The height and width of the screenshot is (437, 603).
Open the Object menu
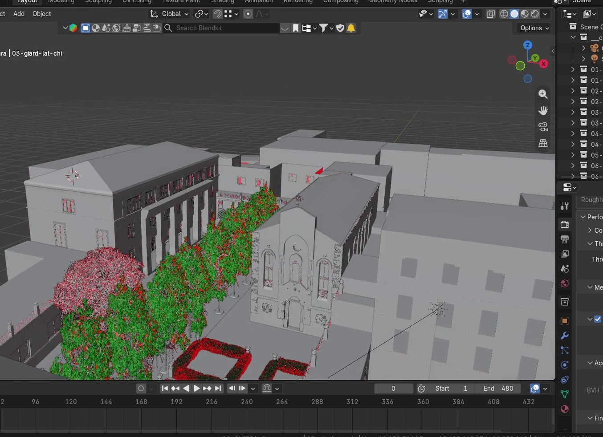point(42,14)
